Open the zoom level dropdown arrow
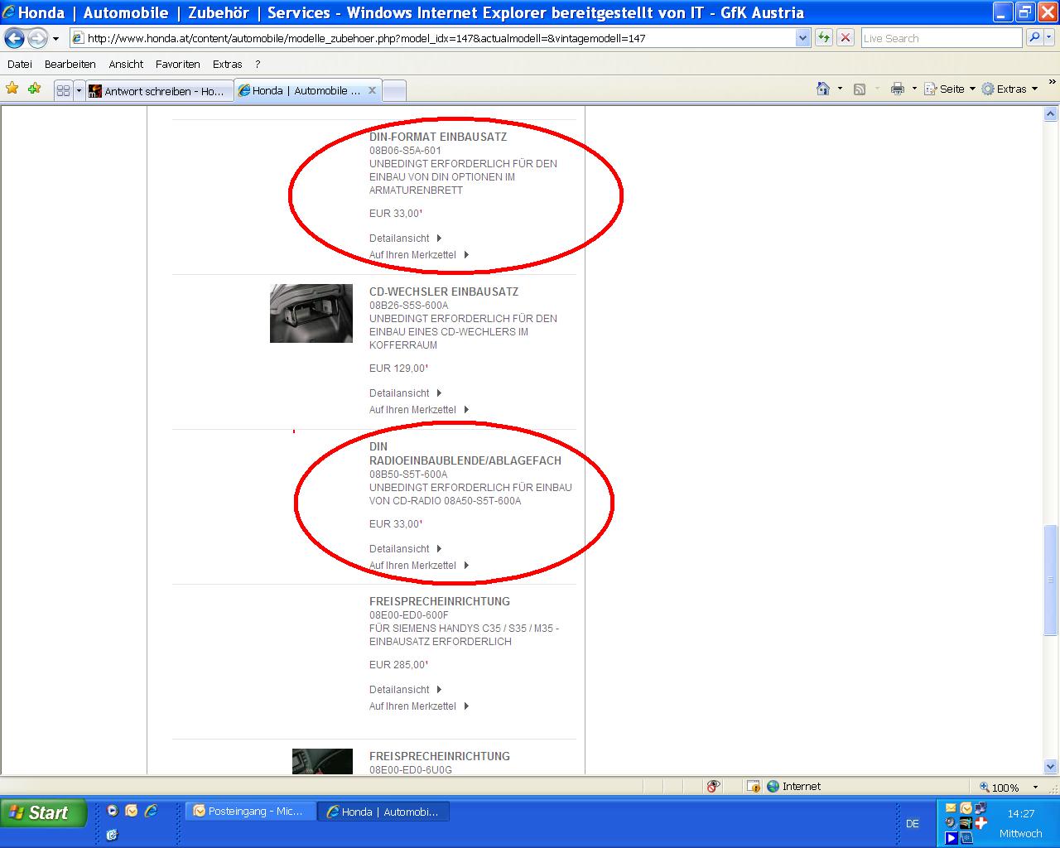 (x=1035, y=788)
